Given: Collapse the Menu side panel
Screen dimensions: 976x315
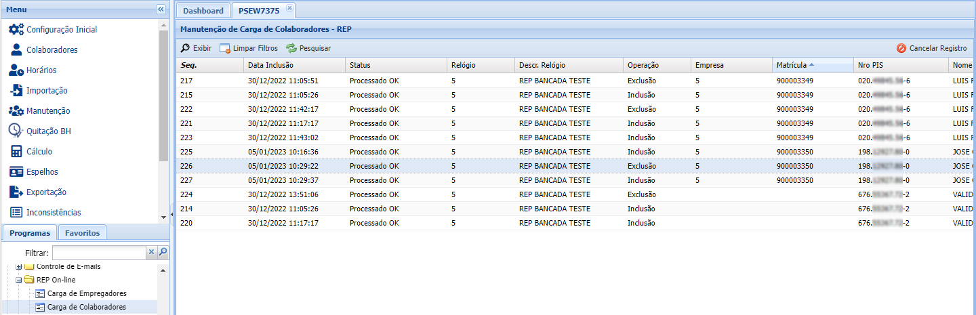Looking at the screenshot, I should [x=161, y=9].
